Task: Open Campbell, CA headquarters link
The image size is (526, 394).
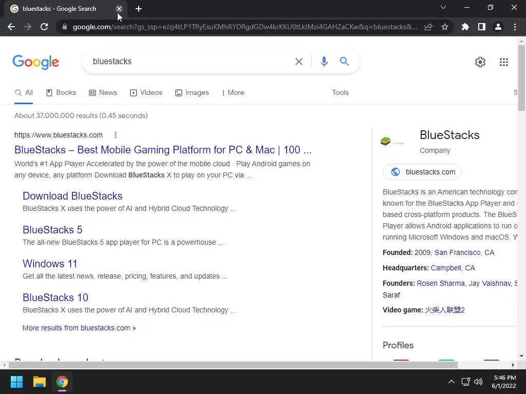Action: (x=453, y=268)
